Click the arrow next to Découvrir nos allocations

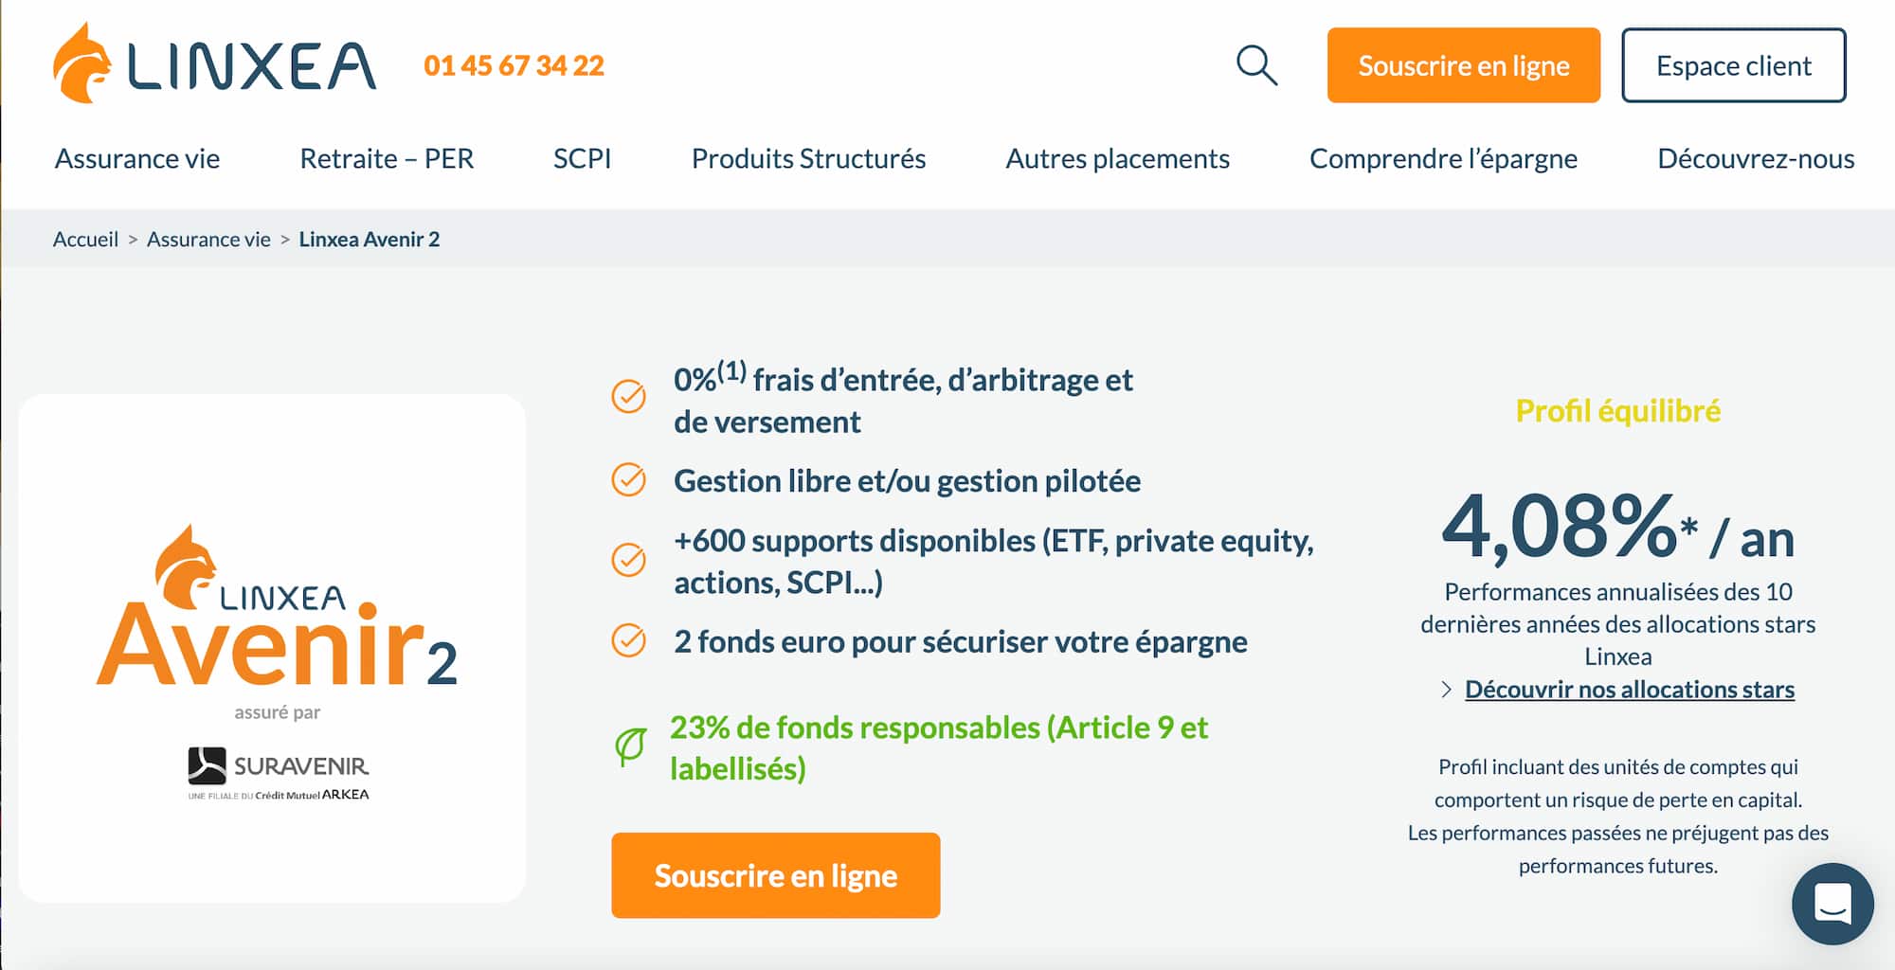click(1446, 690)
